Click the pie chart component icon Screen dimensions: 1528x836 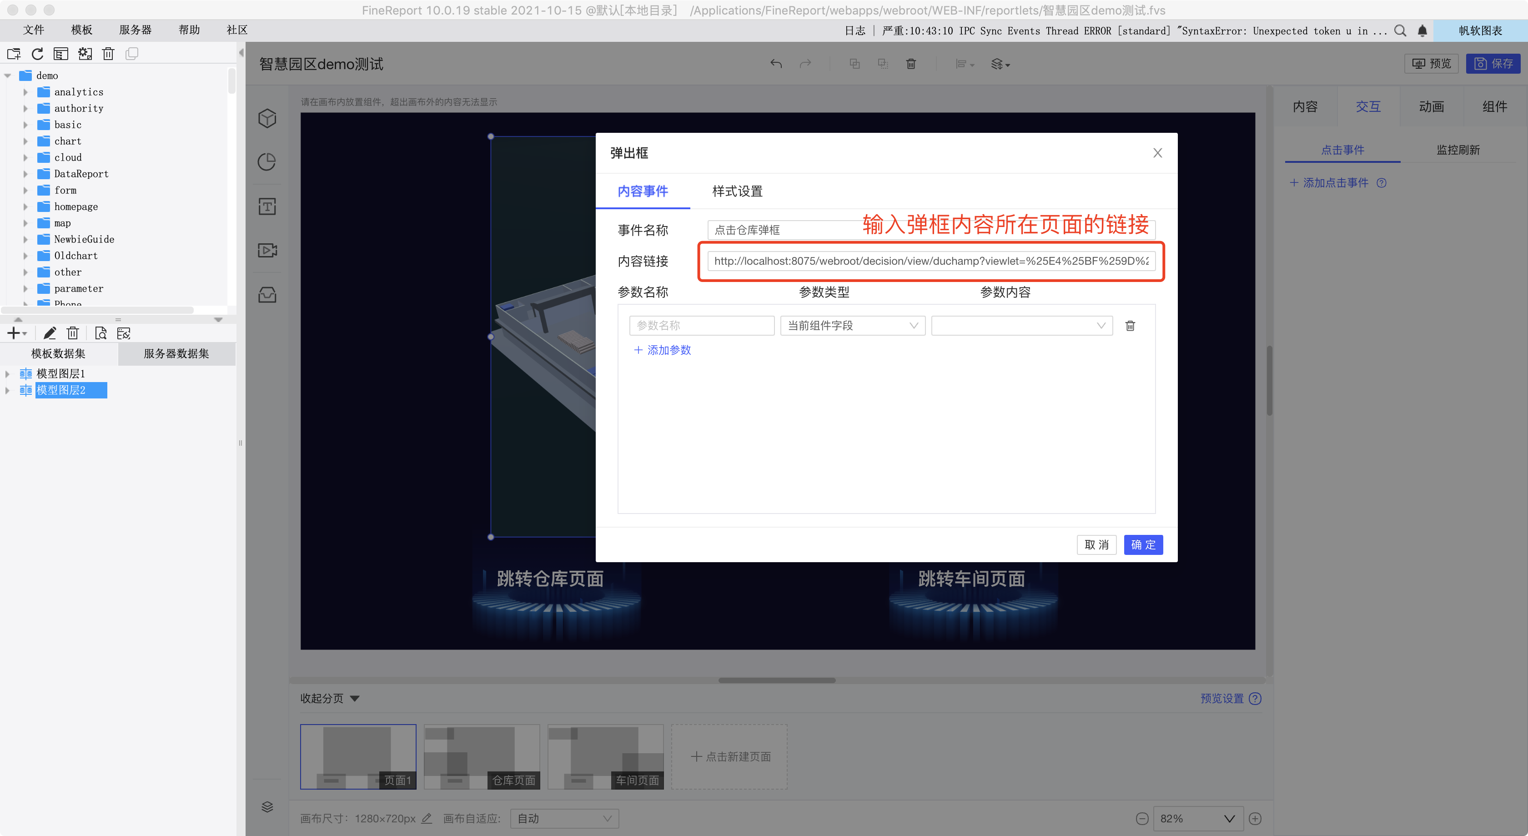(x=267, y=162)
